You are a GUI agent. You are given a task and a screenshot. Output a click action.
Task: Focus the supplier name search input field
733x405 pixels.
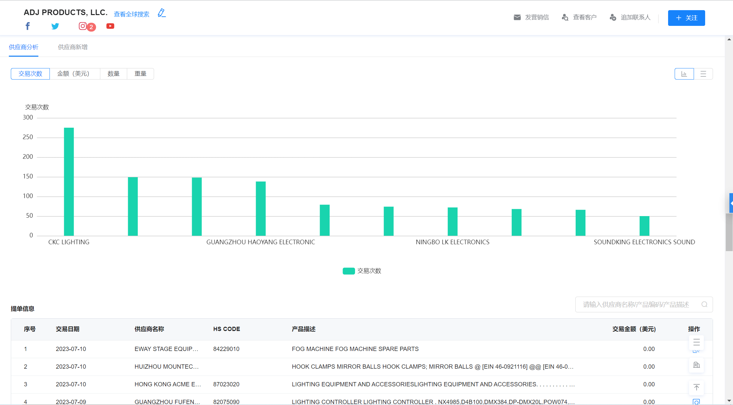644,304
